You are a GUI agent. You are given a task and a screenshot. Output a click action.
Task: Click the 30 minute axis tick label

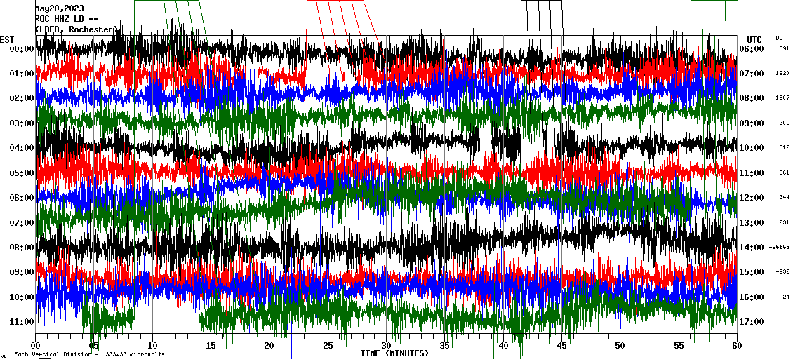(x=386, y=346)
